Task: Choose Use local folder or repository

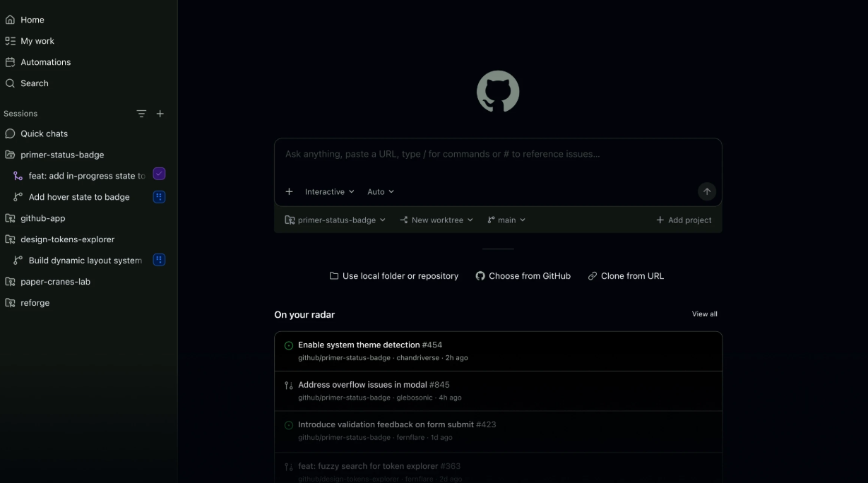Action: point(394,276)
